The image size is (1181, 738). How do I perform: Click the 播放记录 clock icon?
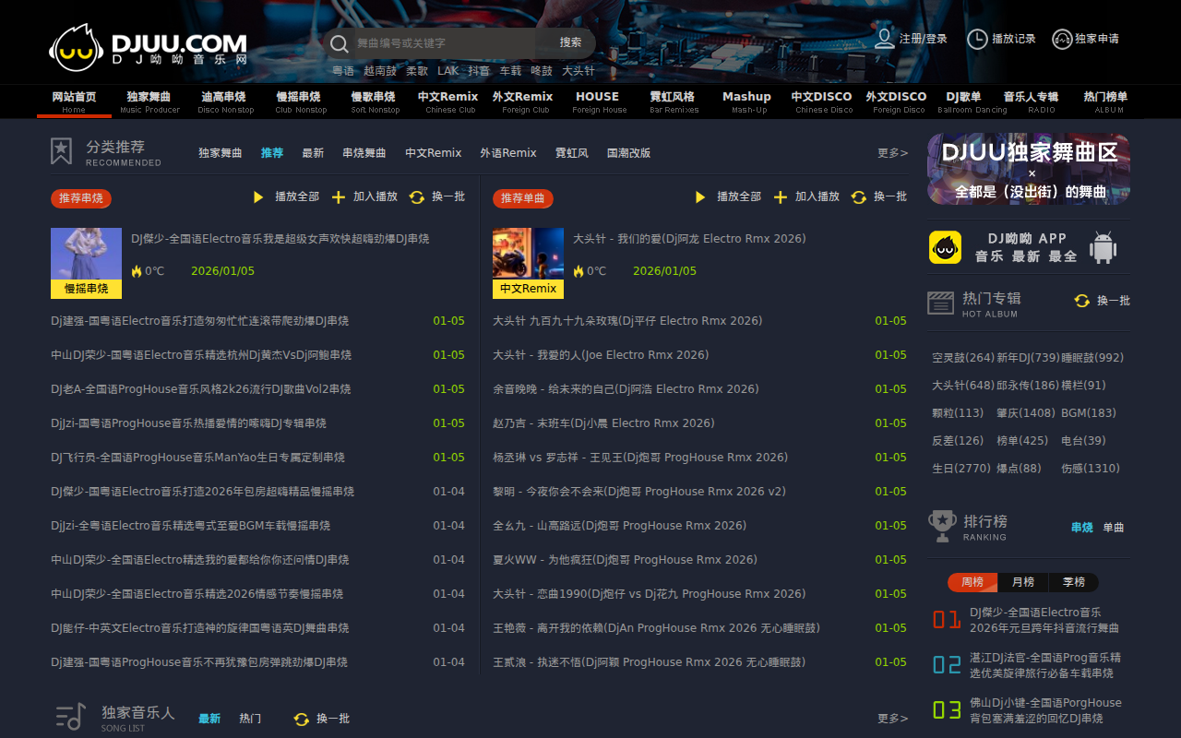click(975, 40)
